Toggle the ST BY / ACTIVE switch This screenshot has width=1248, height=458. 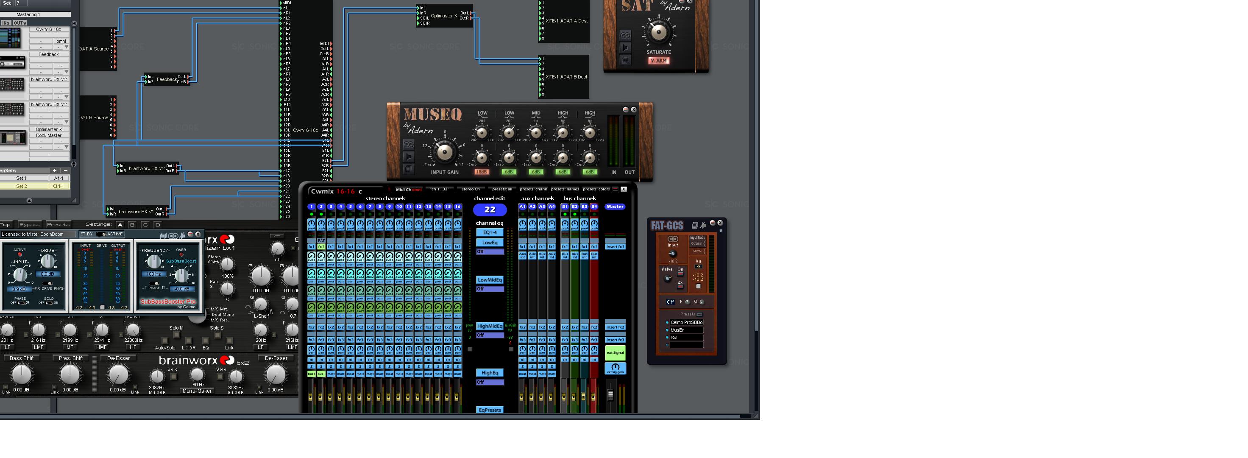(101, 234)
